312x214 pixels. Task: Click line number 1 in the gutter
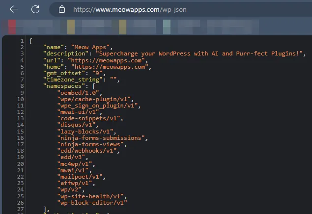[x=22, y=41]
